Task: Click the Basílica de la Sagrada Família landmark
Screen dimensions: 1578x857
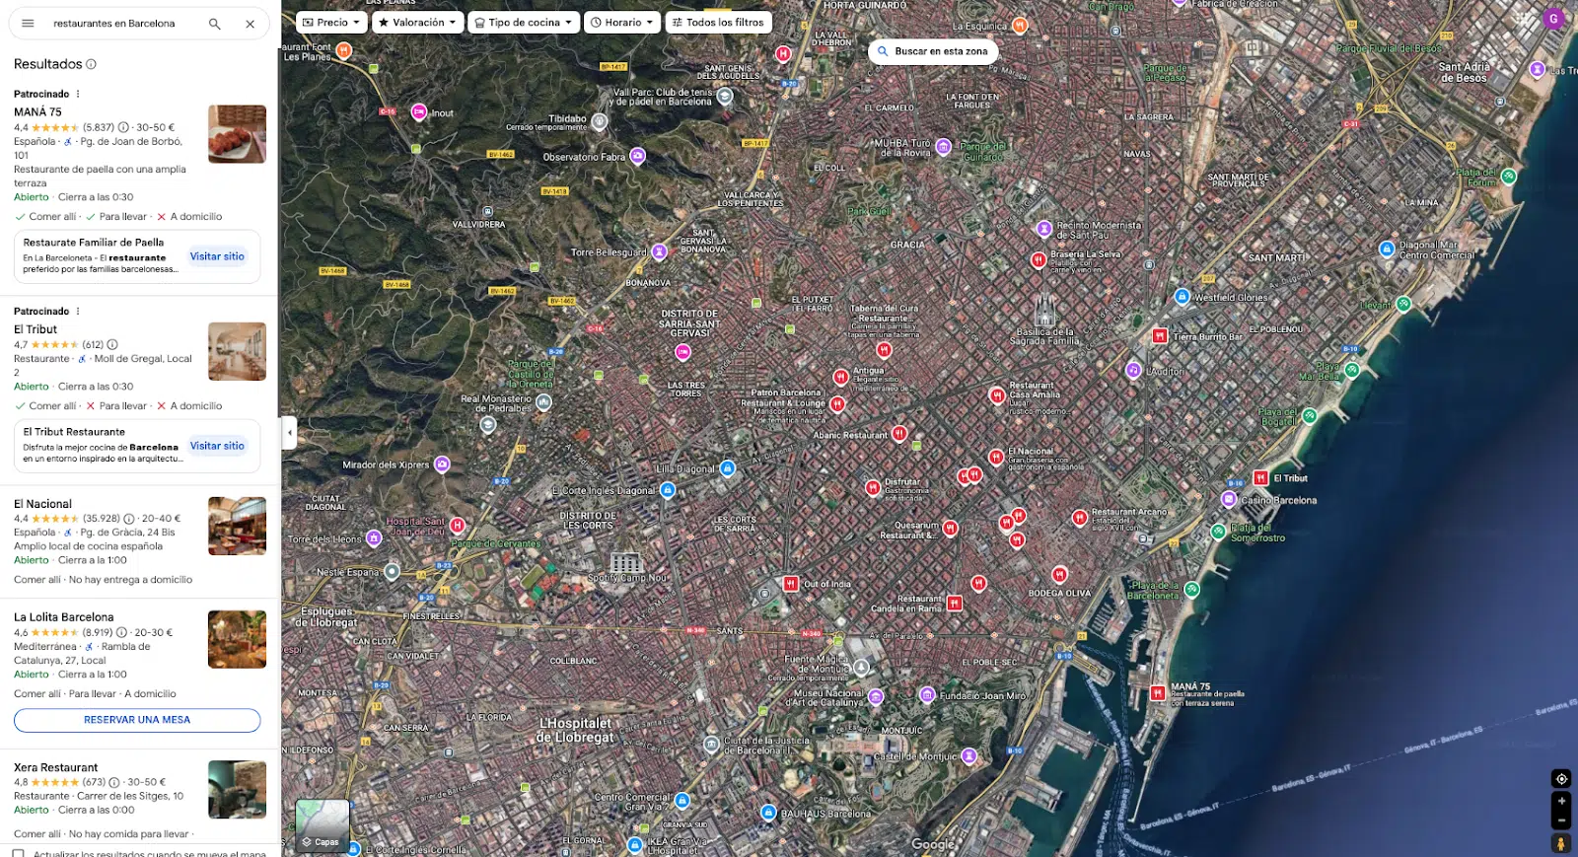Action: point(1044,309)
